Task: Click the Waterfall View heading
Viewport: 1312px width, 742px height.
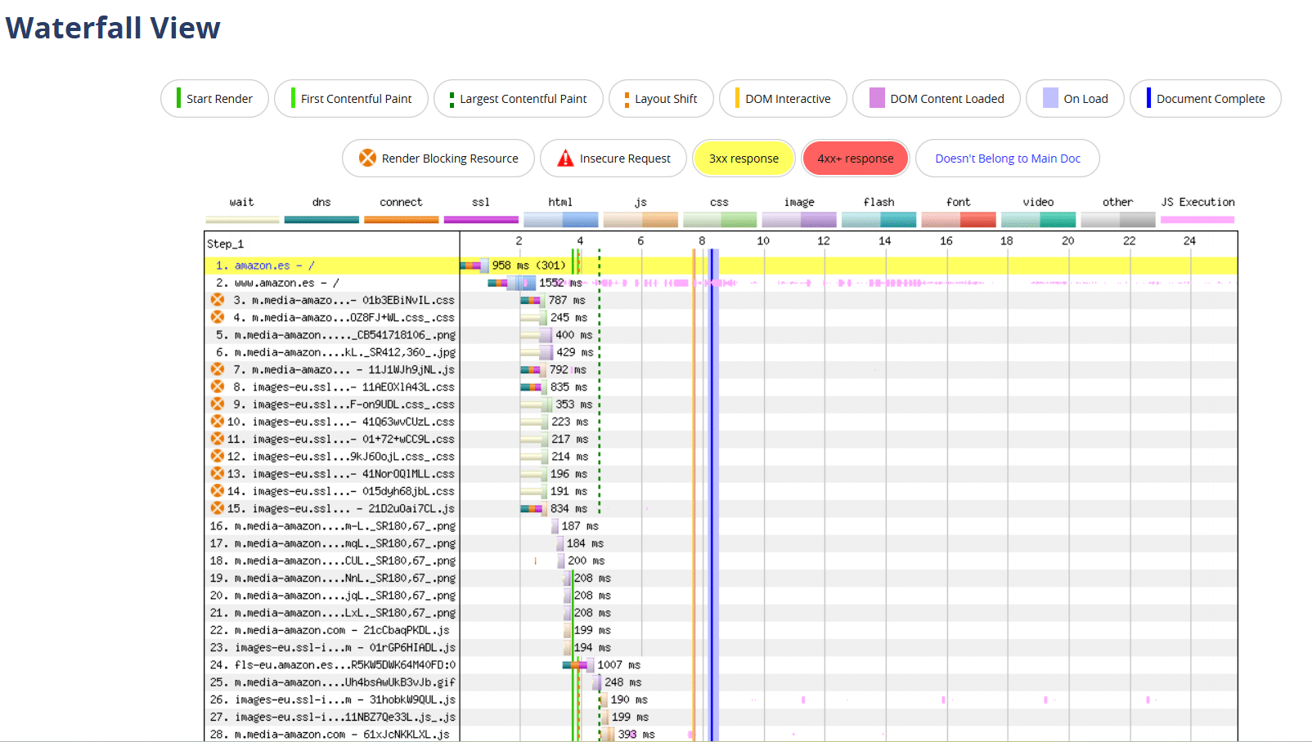Action: click(113, 28)
